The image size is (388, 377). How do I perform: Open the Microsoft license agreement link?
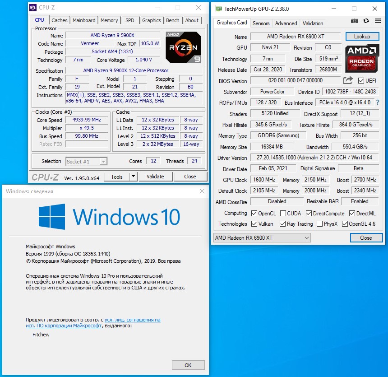pos(93,322)
